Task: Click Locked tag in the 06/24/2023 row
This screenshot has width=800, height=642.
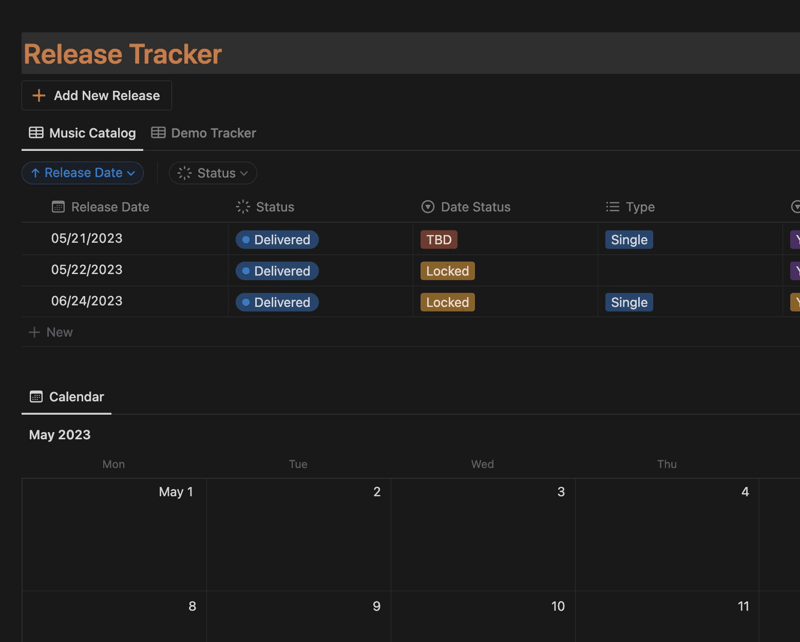Action: pyautogui.click(x=448, y=302)
